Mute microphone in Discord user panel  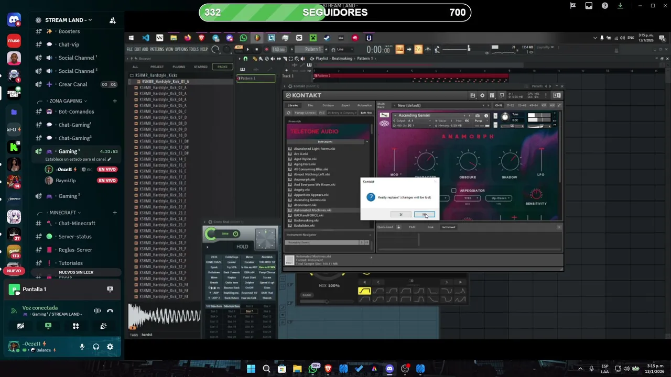pyautogui.click(x=82, y=347)
